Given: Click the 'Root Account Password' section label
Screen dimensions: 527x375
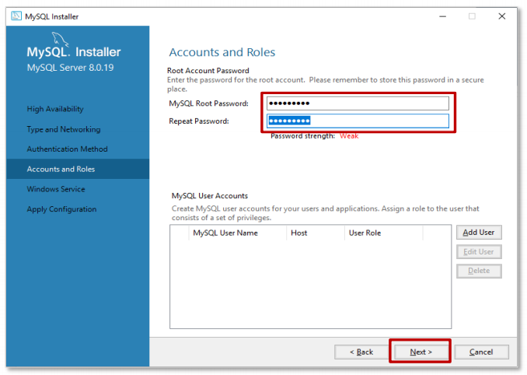Looking at the screenshot, I should click(208, 71).
